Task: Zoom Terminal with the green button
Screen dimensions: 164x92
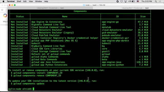Action: pyautogui.click(x=15, y=5)
